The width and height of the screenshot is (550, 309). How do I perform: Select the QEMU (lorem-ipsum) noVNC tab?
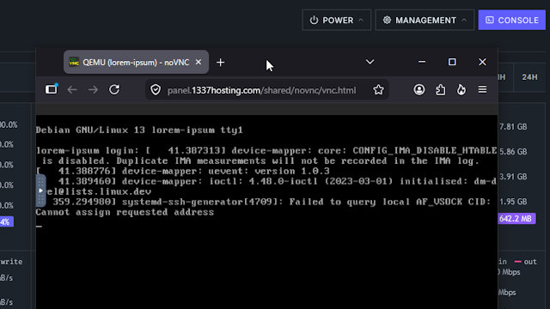pyautogui.click(x=136, y=62)
